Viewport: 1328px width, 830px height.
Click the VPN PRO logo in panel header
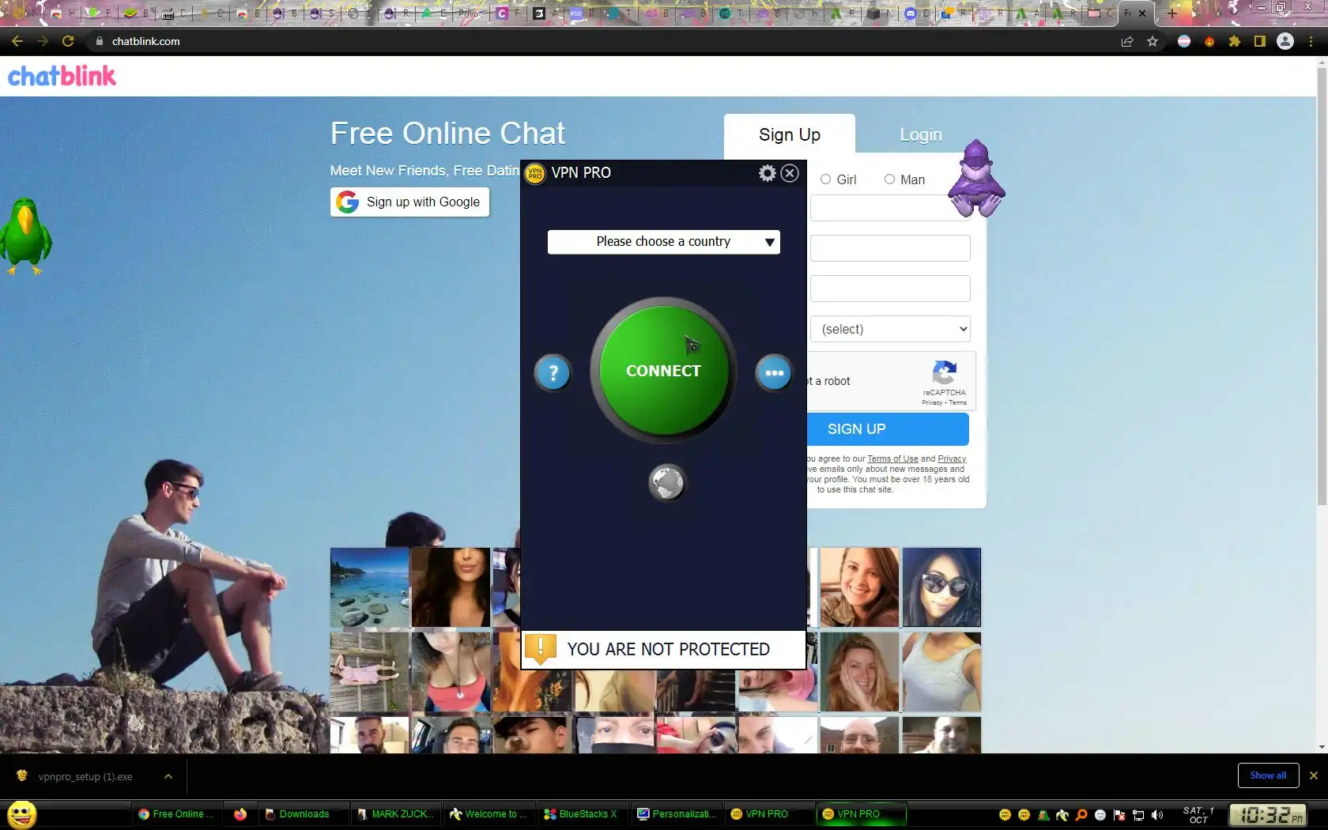pos(535,173)
